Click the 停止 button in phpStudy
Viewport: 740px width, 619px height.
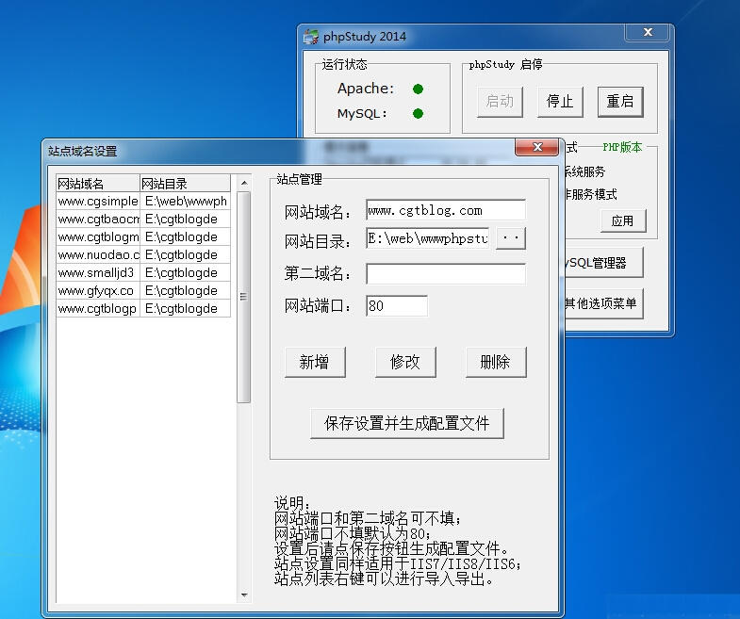(560, 102)
